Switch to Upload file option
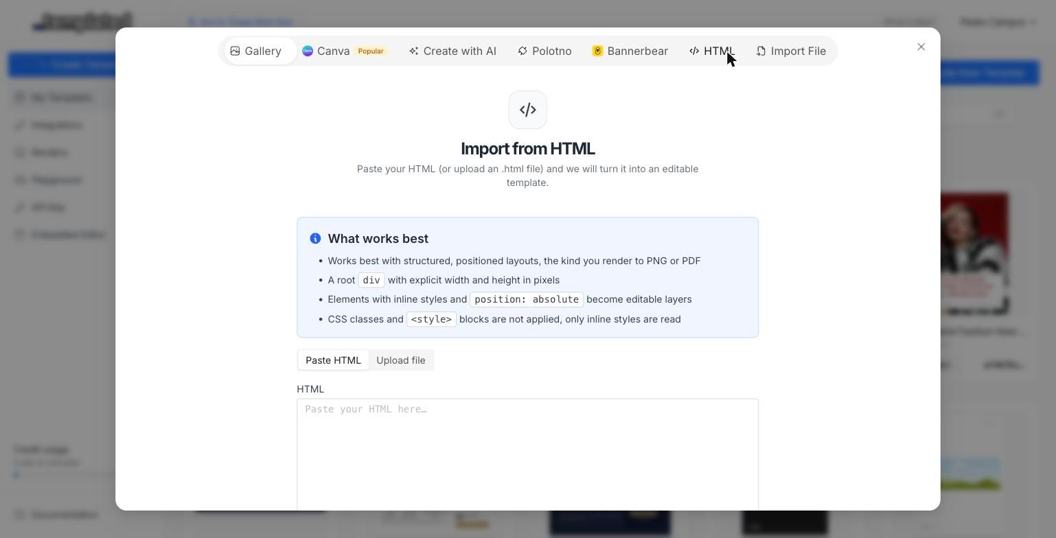The image size is (1056, 538). (401, 360)
